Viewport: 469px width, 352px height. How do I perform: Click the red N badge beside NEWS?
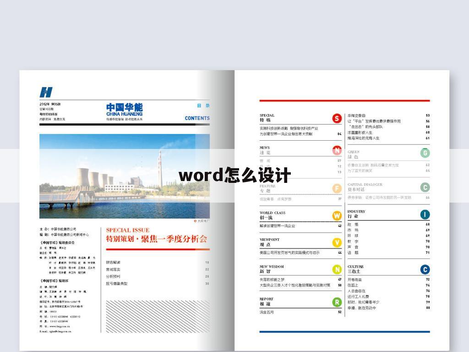[337, 150]
